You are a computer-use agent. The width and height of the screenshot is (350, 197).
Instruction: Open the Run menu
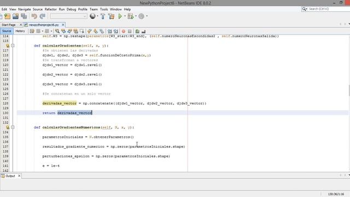point(62,9)
